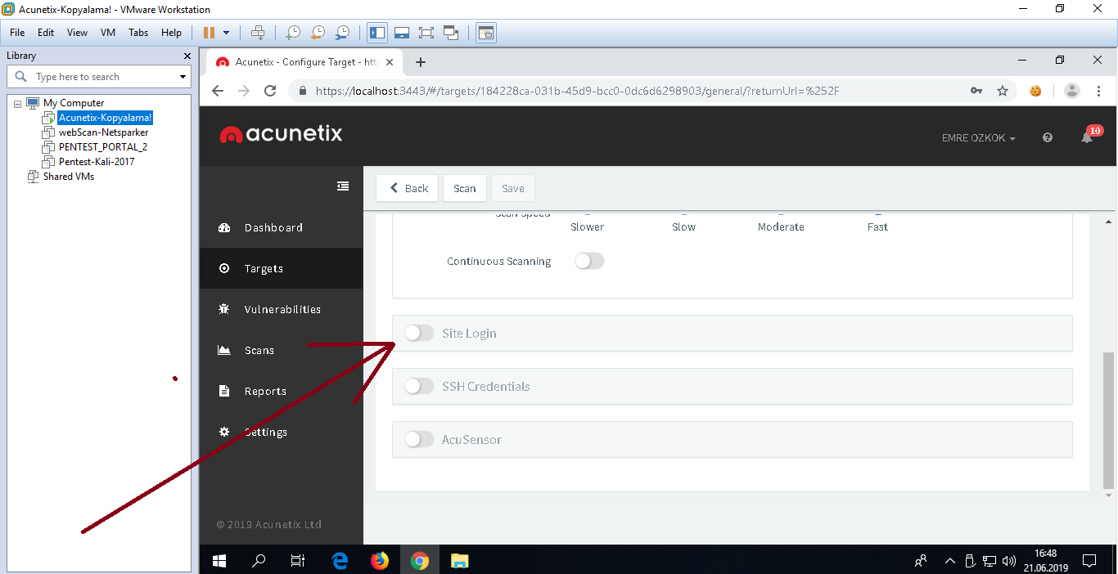Click the Back button

408,188
